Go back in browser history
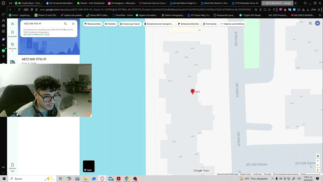This screenshot has height=182, width=323. [x=10, y=10]
